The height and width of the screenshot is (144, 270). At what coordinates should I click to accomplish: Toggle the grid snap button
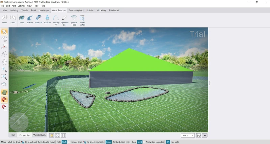click(x=4, y=92)
